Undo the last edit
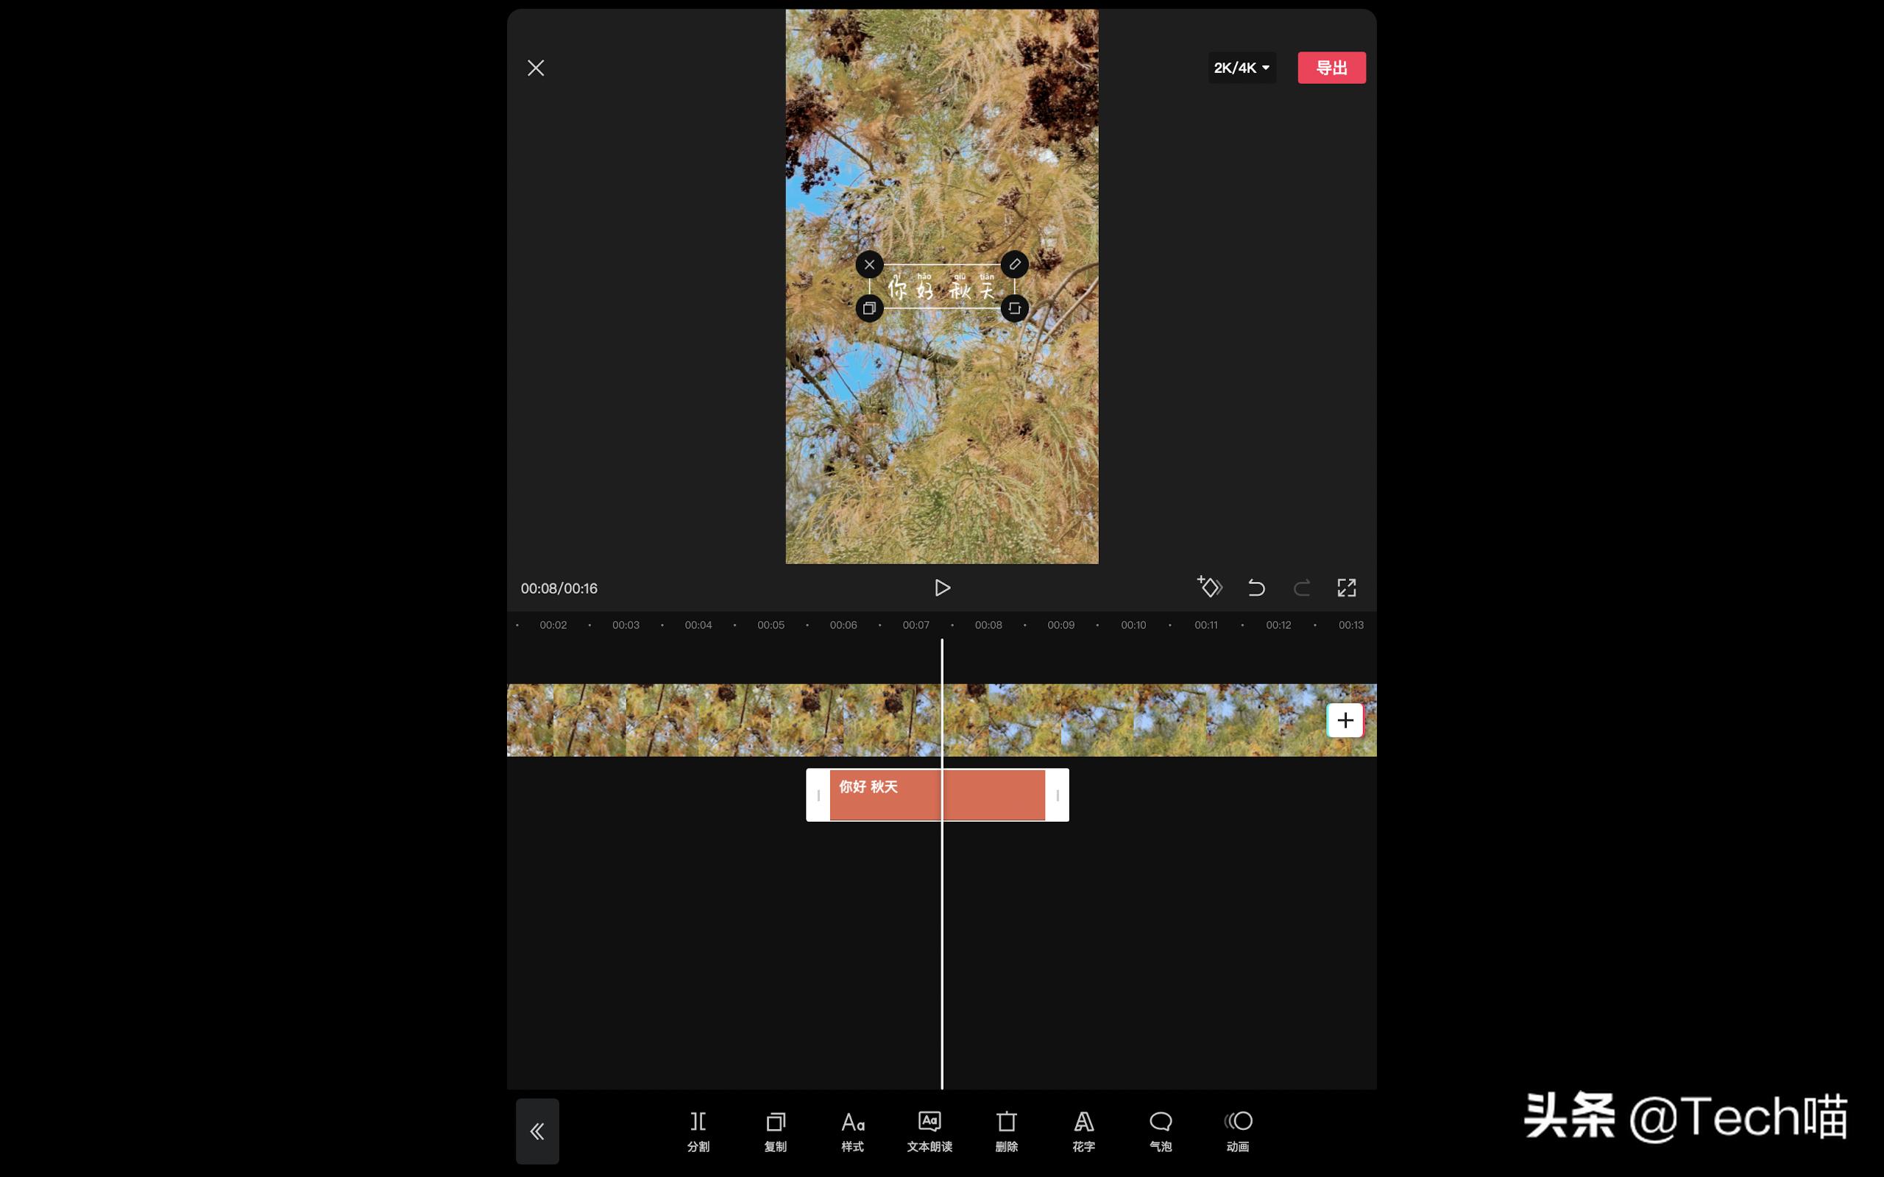Image resolution: width=1884 pixels, height=1177 pixels. click(x=1256, y=588)
